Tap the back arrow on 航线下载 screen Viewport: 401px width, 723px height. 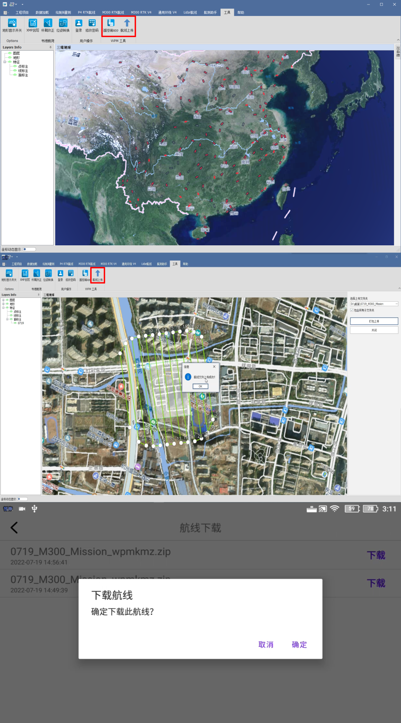[x=14, y=527]
